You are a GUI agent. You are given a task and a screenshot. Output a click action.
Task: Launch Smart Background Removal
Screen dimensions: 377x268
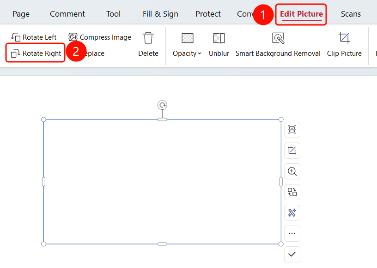[x=278, y=45]
